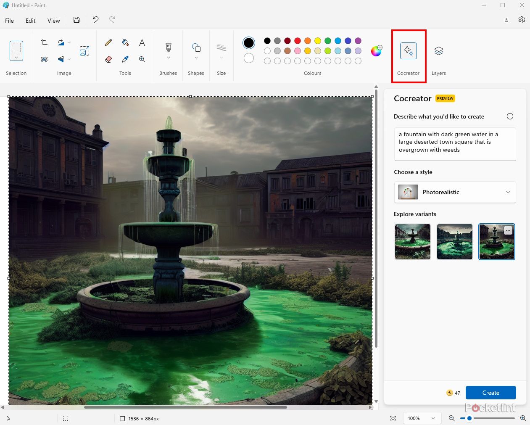The height and width of the screenshot is (425, 530).
Task: Pick the red colour swatch
Action: pos(298,41)
